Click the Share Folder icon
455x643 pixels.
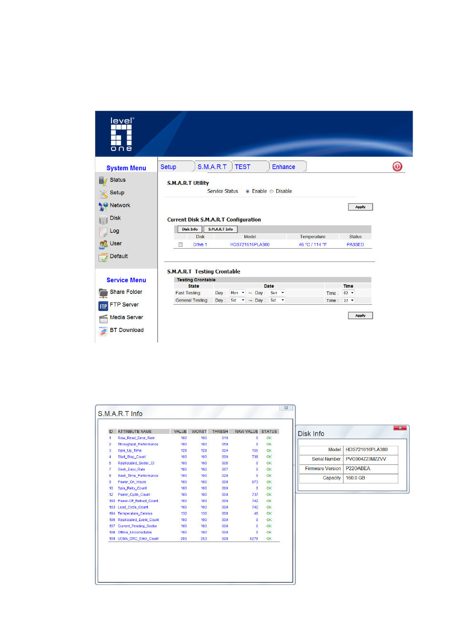103,293
